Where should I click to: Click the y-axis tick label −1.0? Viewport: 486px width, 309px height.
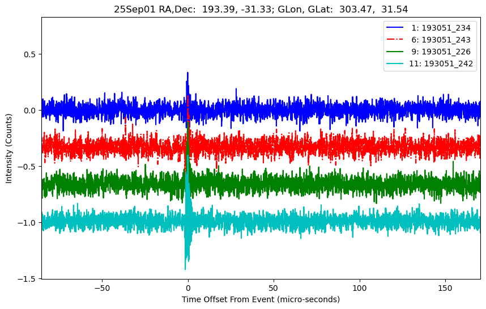(x=27, y=223)
